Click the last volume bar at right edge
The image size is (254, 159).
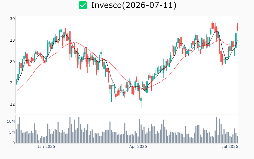coord(237,140)
